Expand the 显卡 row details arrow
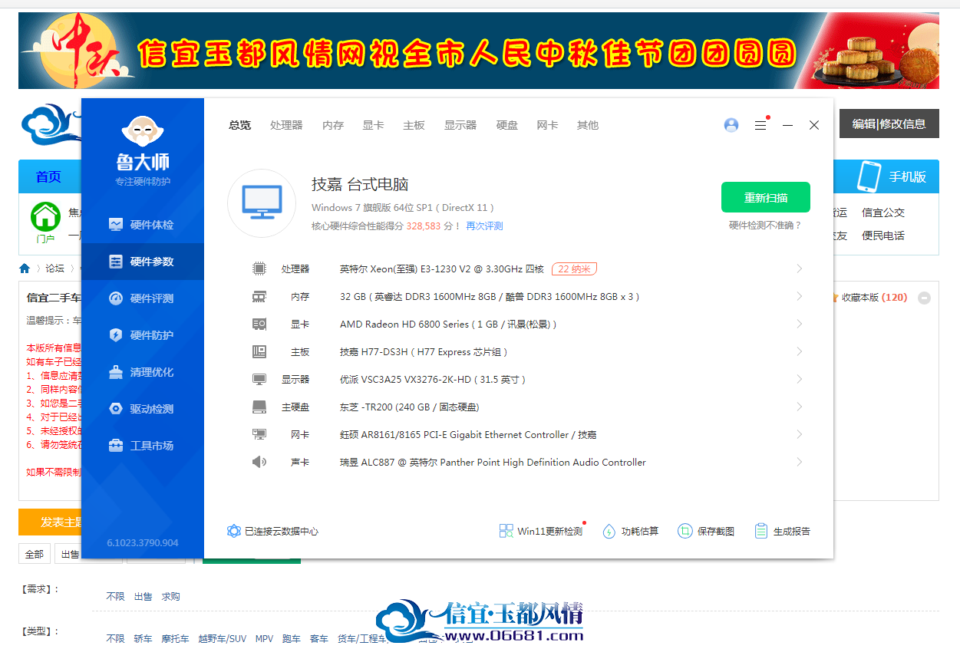 click(x=799, y=324)
